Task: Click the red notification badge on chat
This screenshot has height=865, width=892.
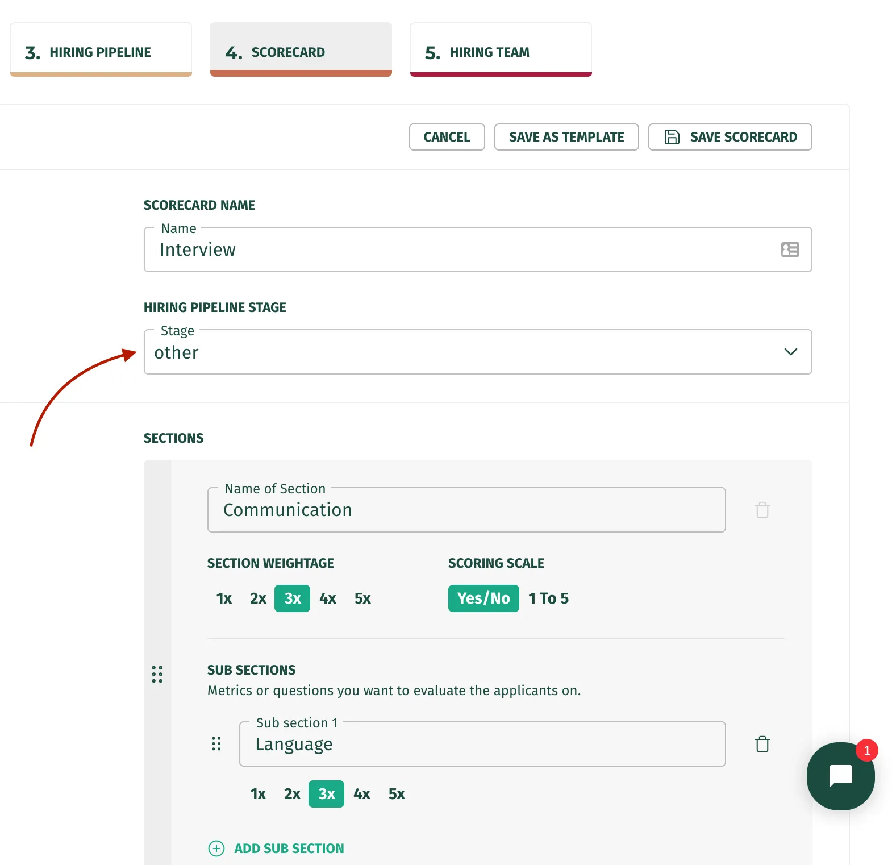Action: [867, 750]
